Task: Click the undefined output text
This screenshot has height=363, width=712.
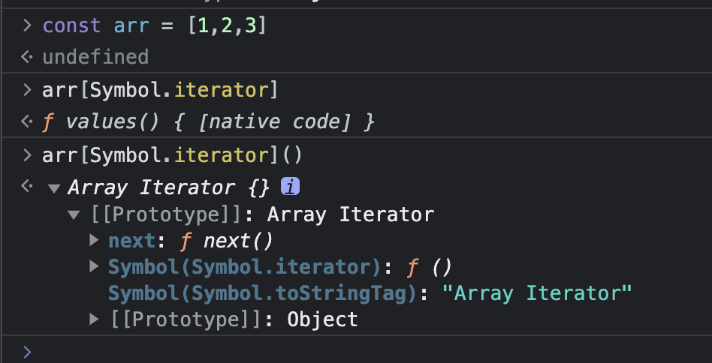Action: tap(95, 57)
